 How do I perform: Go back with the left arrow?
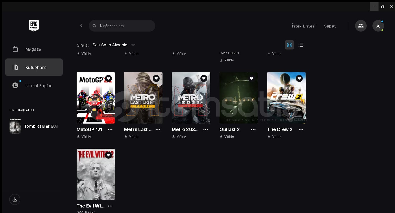[x=81, y=26]
